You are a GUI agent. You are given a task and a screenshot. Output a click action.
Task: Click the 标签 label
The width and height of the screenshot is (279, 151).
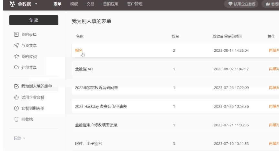coord(17,138)
